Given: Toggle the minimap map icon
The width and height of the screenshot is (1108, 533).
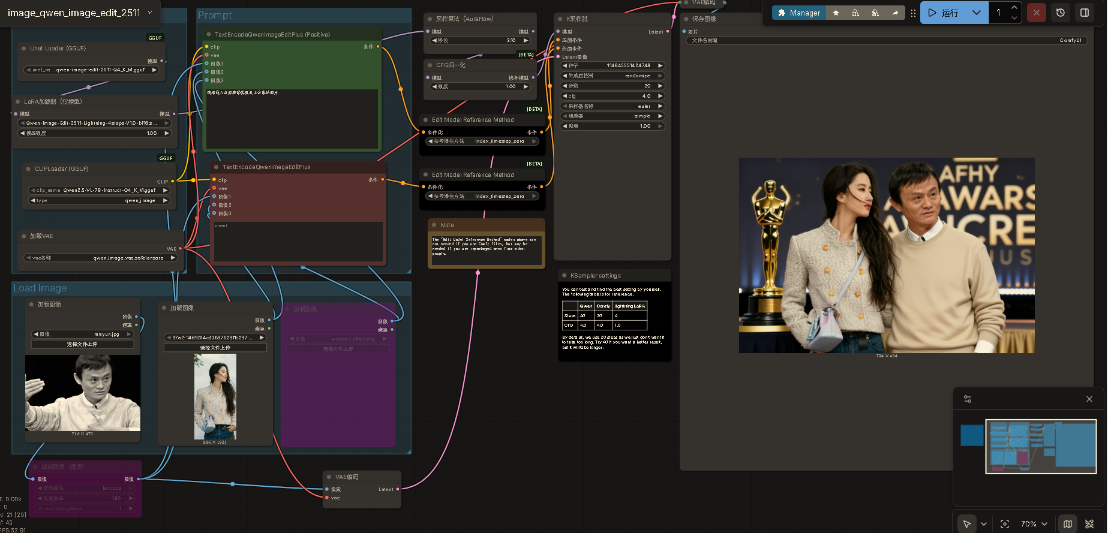Looking at the screenshot, I should (x=1068, y=524).
